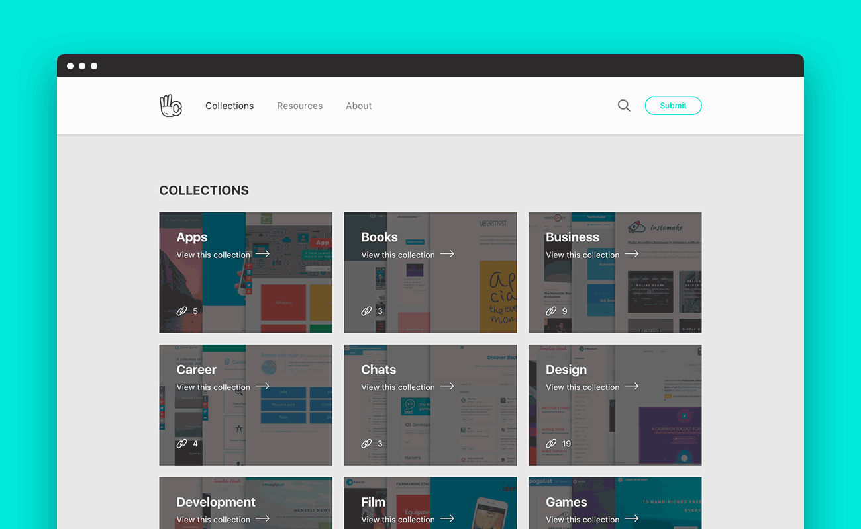Open the About nav item

[x=359, y=106]
